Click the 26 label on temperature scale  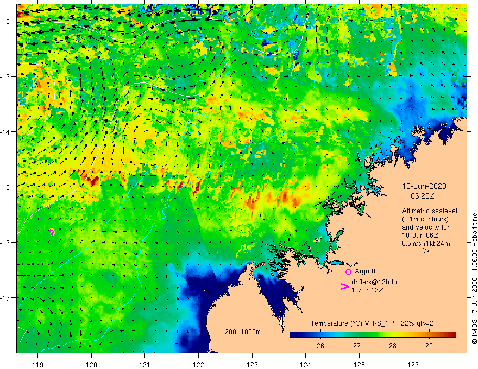pos(320,346)
